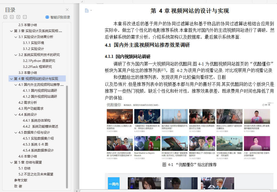The image size is (277, 192).
Task: Go to 2.5 本章小结 in outline
Action: [27, 25]
